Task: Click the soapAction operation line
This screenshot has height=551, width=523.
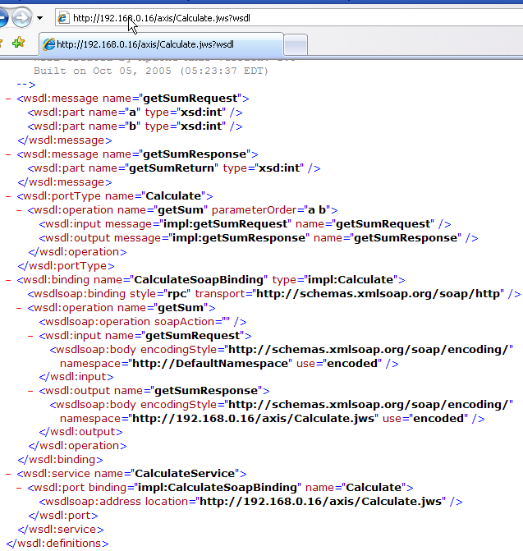Action: tap(143, 322)
